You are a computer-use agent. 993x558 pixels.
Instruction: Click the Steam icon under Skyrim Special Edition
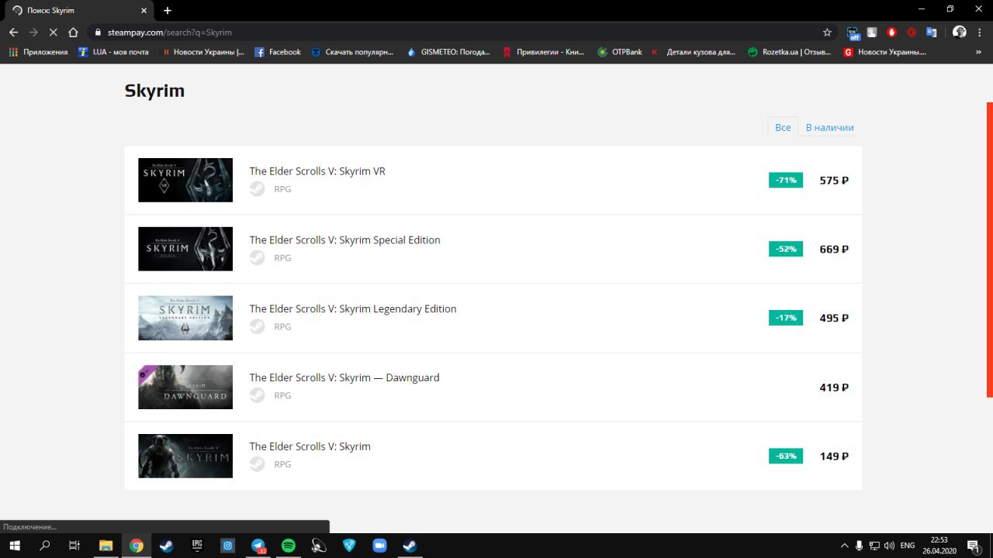257,257
